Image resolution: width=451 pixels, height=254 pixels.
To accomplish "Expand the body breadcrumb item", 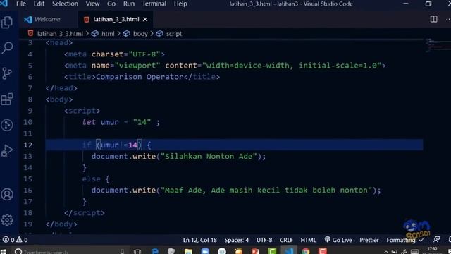I will pyautogui.click(x=140, y=34).
